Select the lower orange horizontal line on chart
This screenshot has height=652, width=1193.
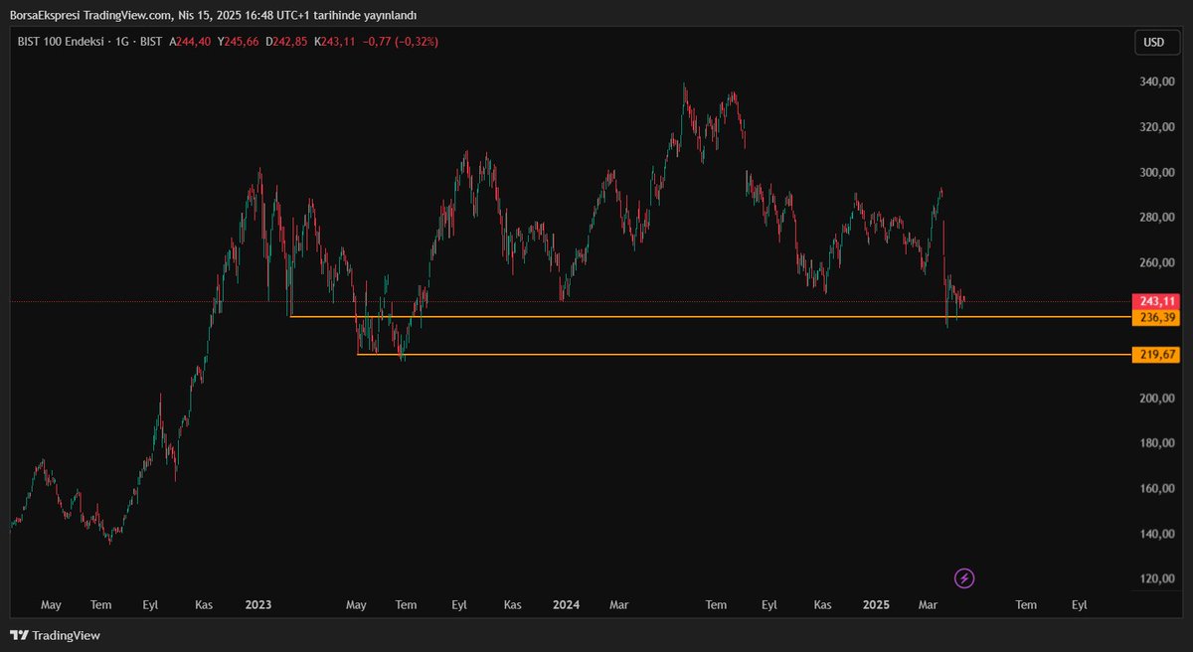696,353
